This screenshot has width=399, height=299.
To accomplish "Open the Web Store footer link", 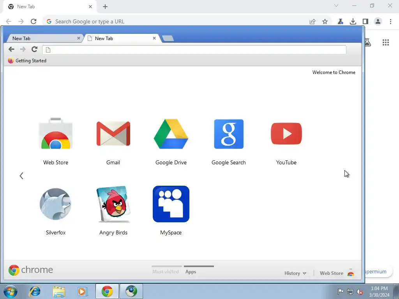I will coord(337,273).
